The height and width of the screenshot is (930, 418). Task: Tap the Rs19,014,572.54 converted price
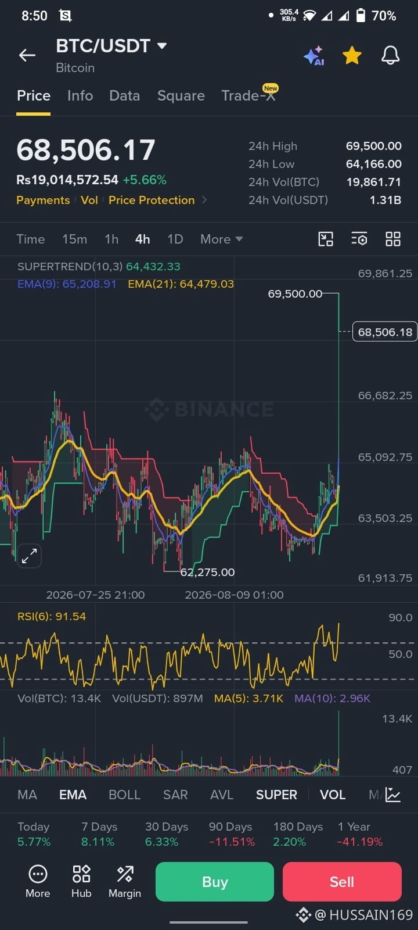coord(67,180)
